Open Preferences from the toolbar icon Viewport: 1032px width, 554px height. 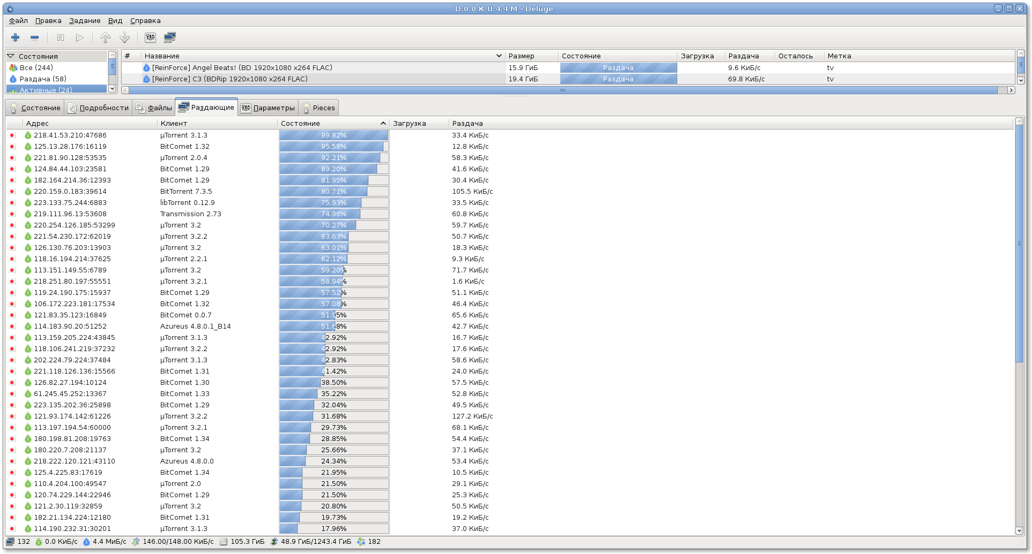[x=150, y=37]
